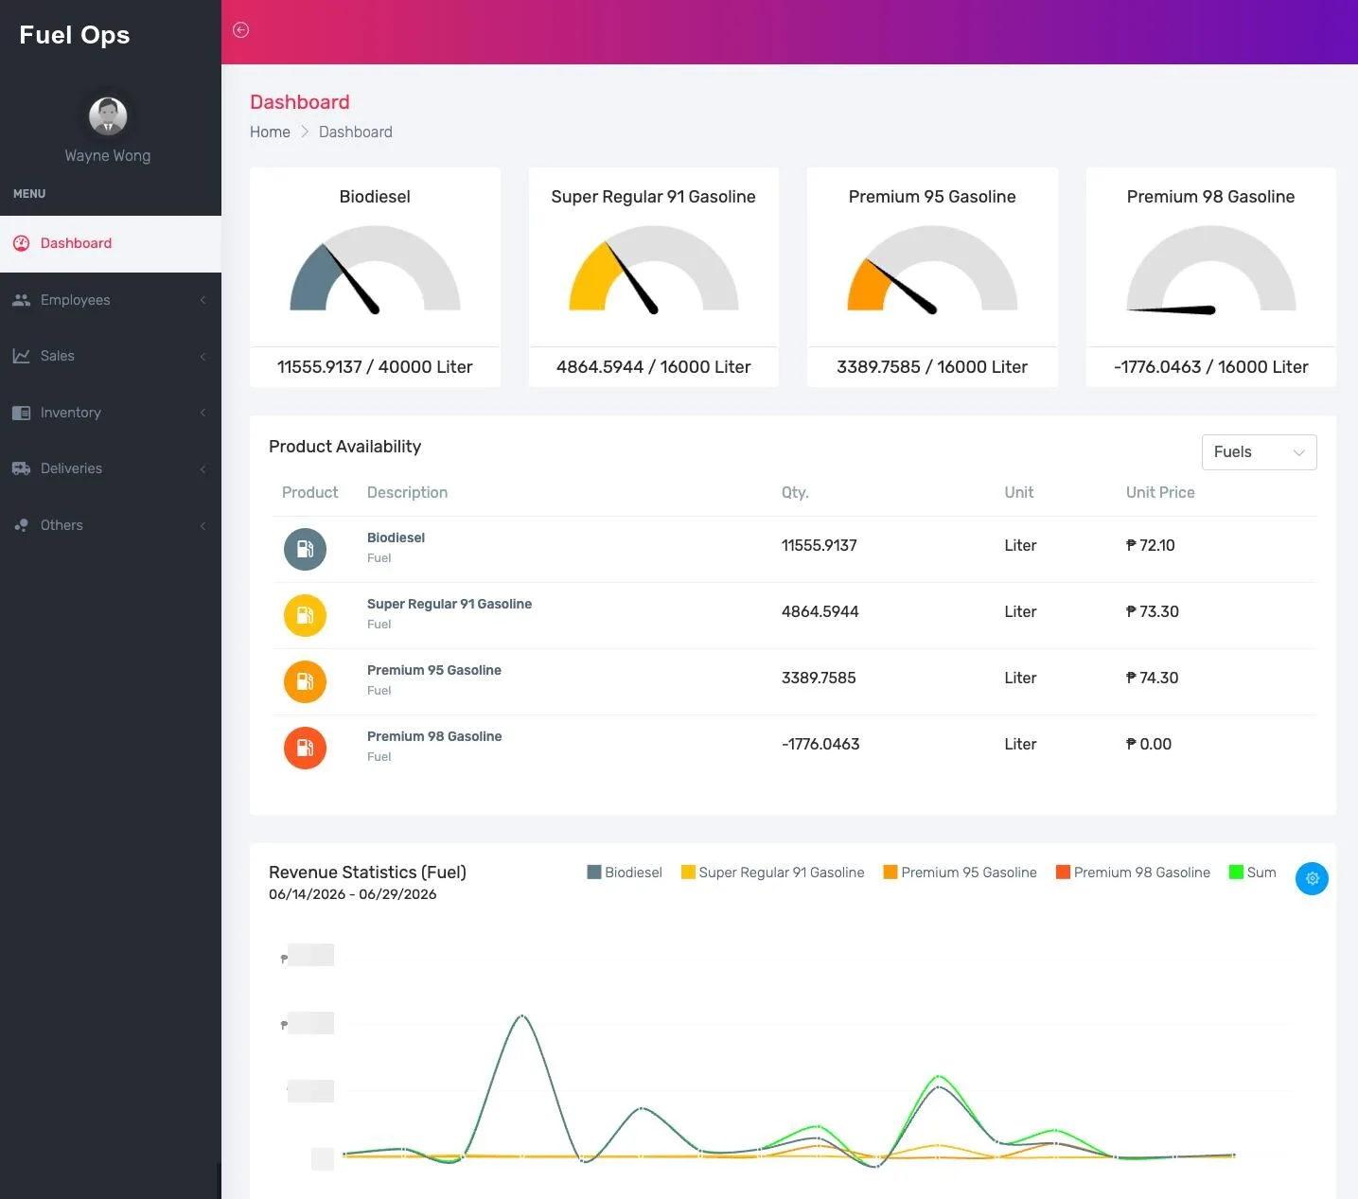
Task: Click Super Regular 91 Gasoline name in table
Action: point(450,604)
